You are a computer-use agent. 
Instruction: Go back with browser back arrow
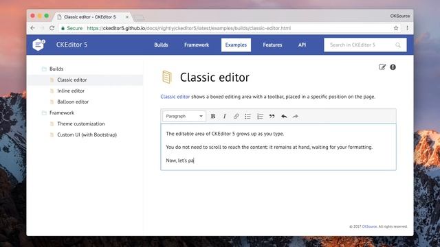pyautogui.click(x=33, y=28)
